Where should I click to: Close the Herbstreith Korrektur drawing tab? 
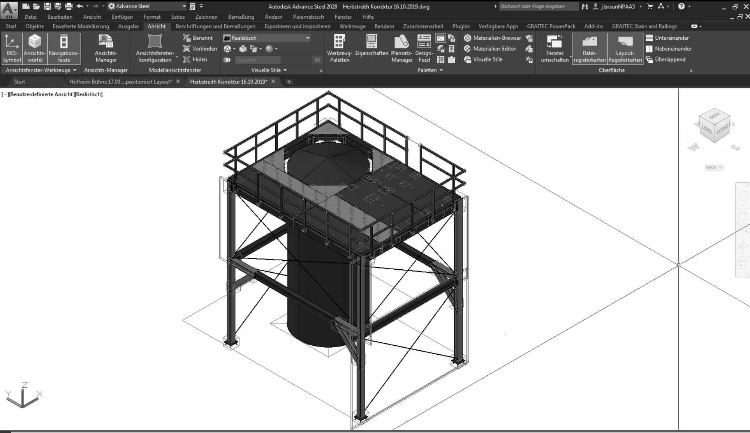(273, 81)
